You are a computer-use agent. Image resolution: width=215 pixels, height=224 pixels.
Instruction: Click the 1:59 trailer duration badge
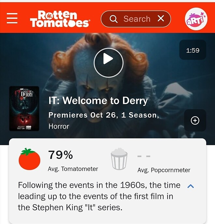[x=193, y=50]
